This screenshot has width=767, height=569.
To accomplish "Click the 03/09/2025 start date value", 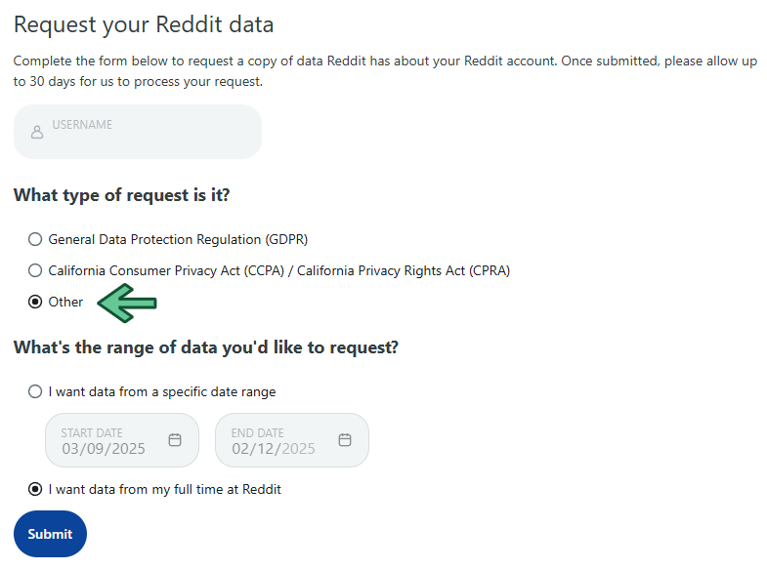I will 102,449.
